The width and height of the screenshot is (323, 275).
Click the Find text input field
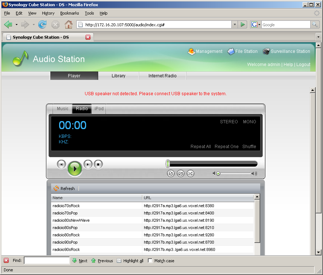47,260
